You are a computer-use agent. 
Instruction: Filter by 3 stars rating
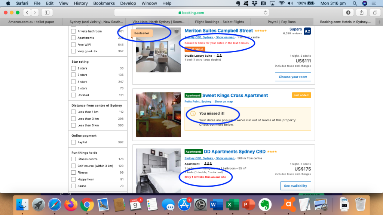[x=73, y=75]
